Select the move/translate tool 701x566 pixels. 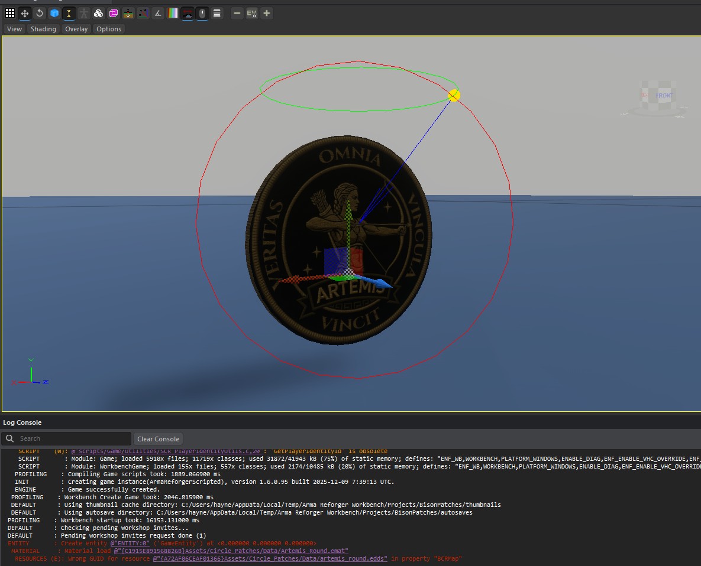coord(25,13)
